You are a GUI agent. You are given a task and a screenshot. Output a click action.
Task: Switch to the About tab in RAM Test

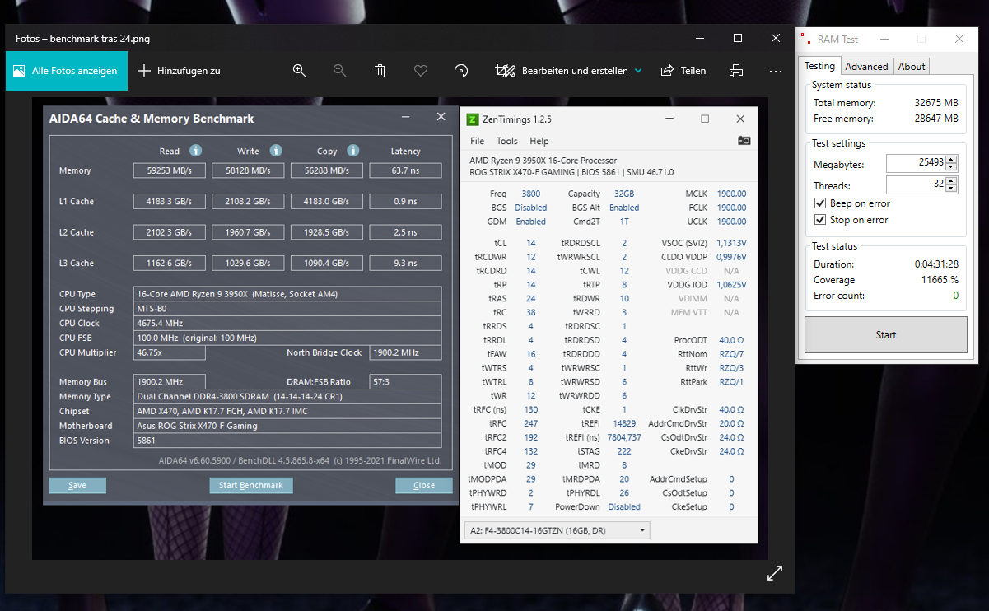point(912,67)
